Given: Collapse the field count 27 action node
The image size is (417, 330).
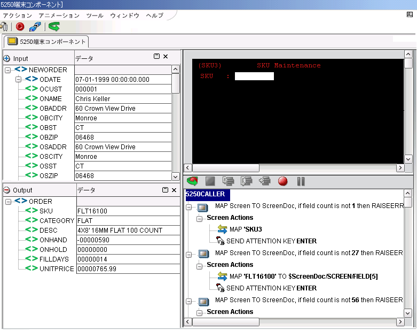Looking at the screenshot, I should pyautogui.click(x=189, y=255).
